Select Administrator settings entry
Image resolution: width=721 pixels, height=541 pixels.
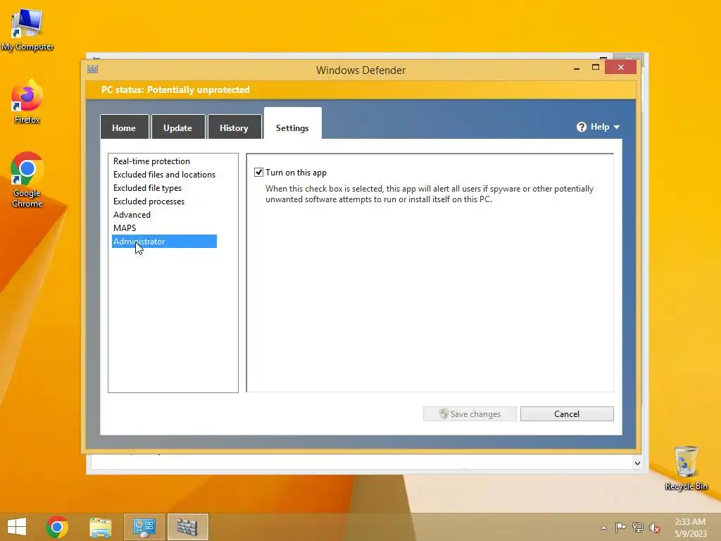point(164,241)
